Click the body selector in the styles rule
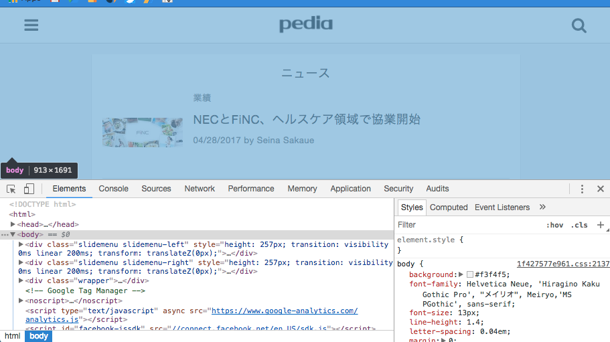Image resolution: width=610 pixels, height=342 pixels. (x=406, y=264)
